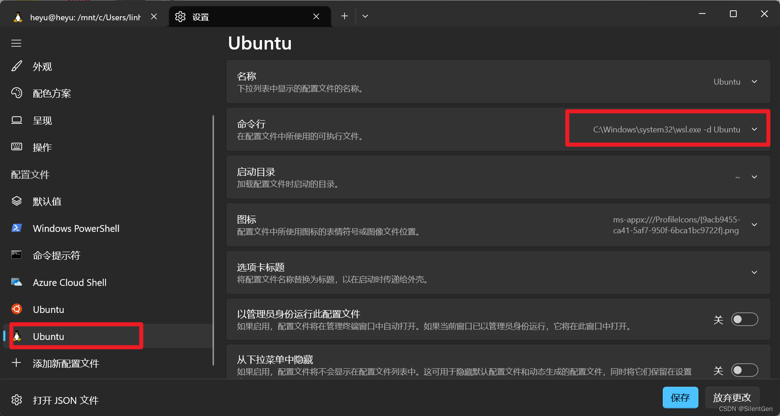780x416 pixels.
Task: Click the plus icon beside 添加新配置文件
Action: point(16,363)
